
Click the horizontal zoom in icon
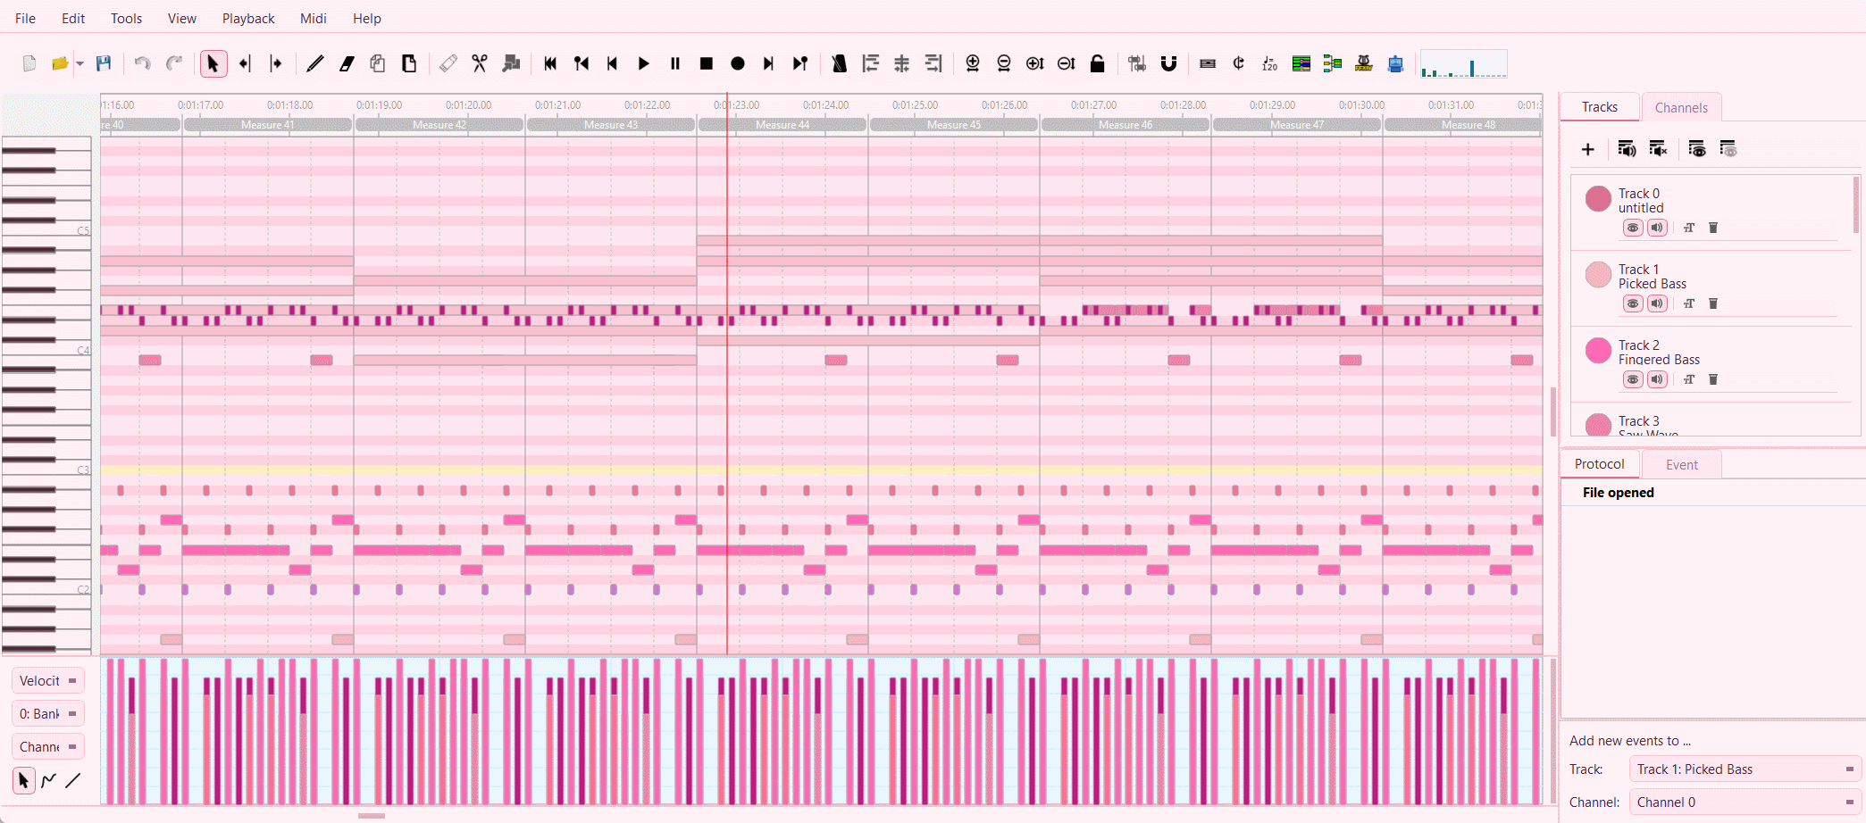tap(973, 63)
